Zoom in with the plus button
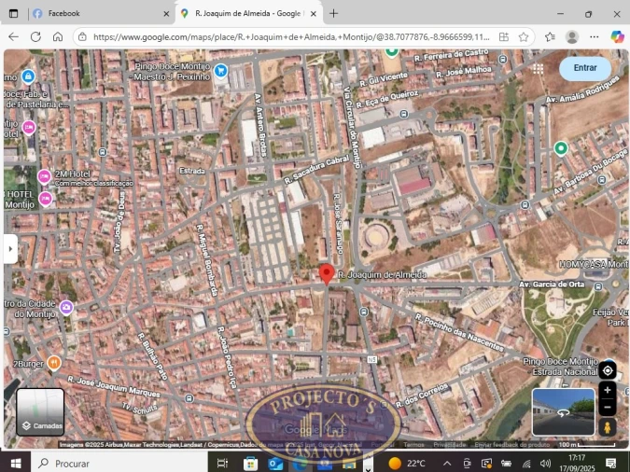Screen dimensions: 630x472 pyautogui.click(x=608, y=391)
